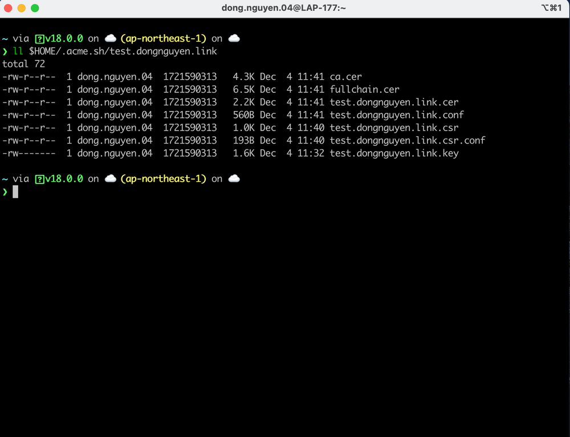Select the cloud icon after ap-northeast-1
The width and height of the screenshot is (570, 437).
pos(234,38)
